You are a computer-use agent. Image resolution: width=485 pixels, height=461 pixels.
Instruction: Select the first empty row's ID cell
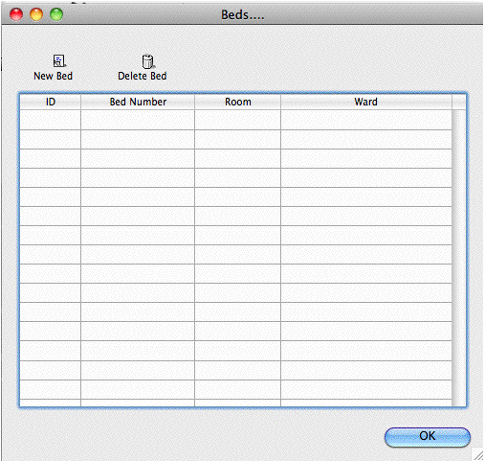point(51,120)
